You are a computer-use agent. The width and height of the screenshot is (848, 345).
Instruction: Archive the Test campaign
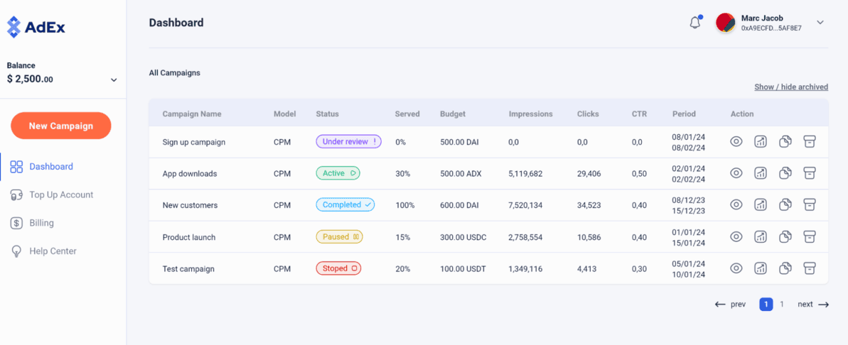(809, 268)
